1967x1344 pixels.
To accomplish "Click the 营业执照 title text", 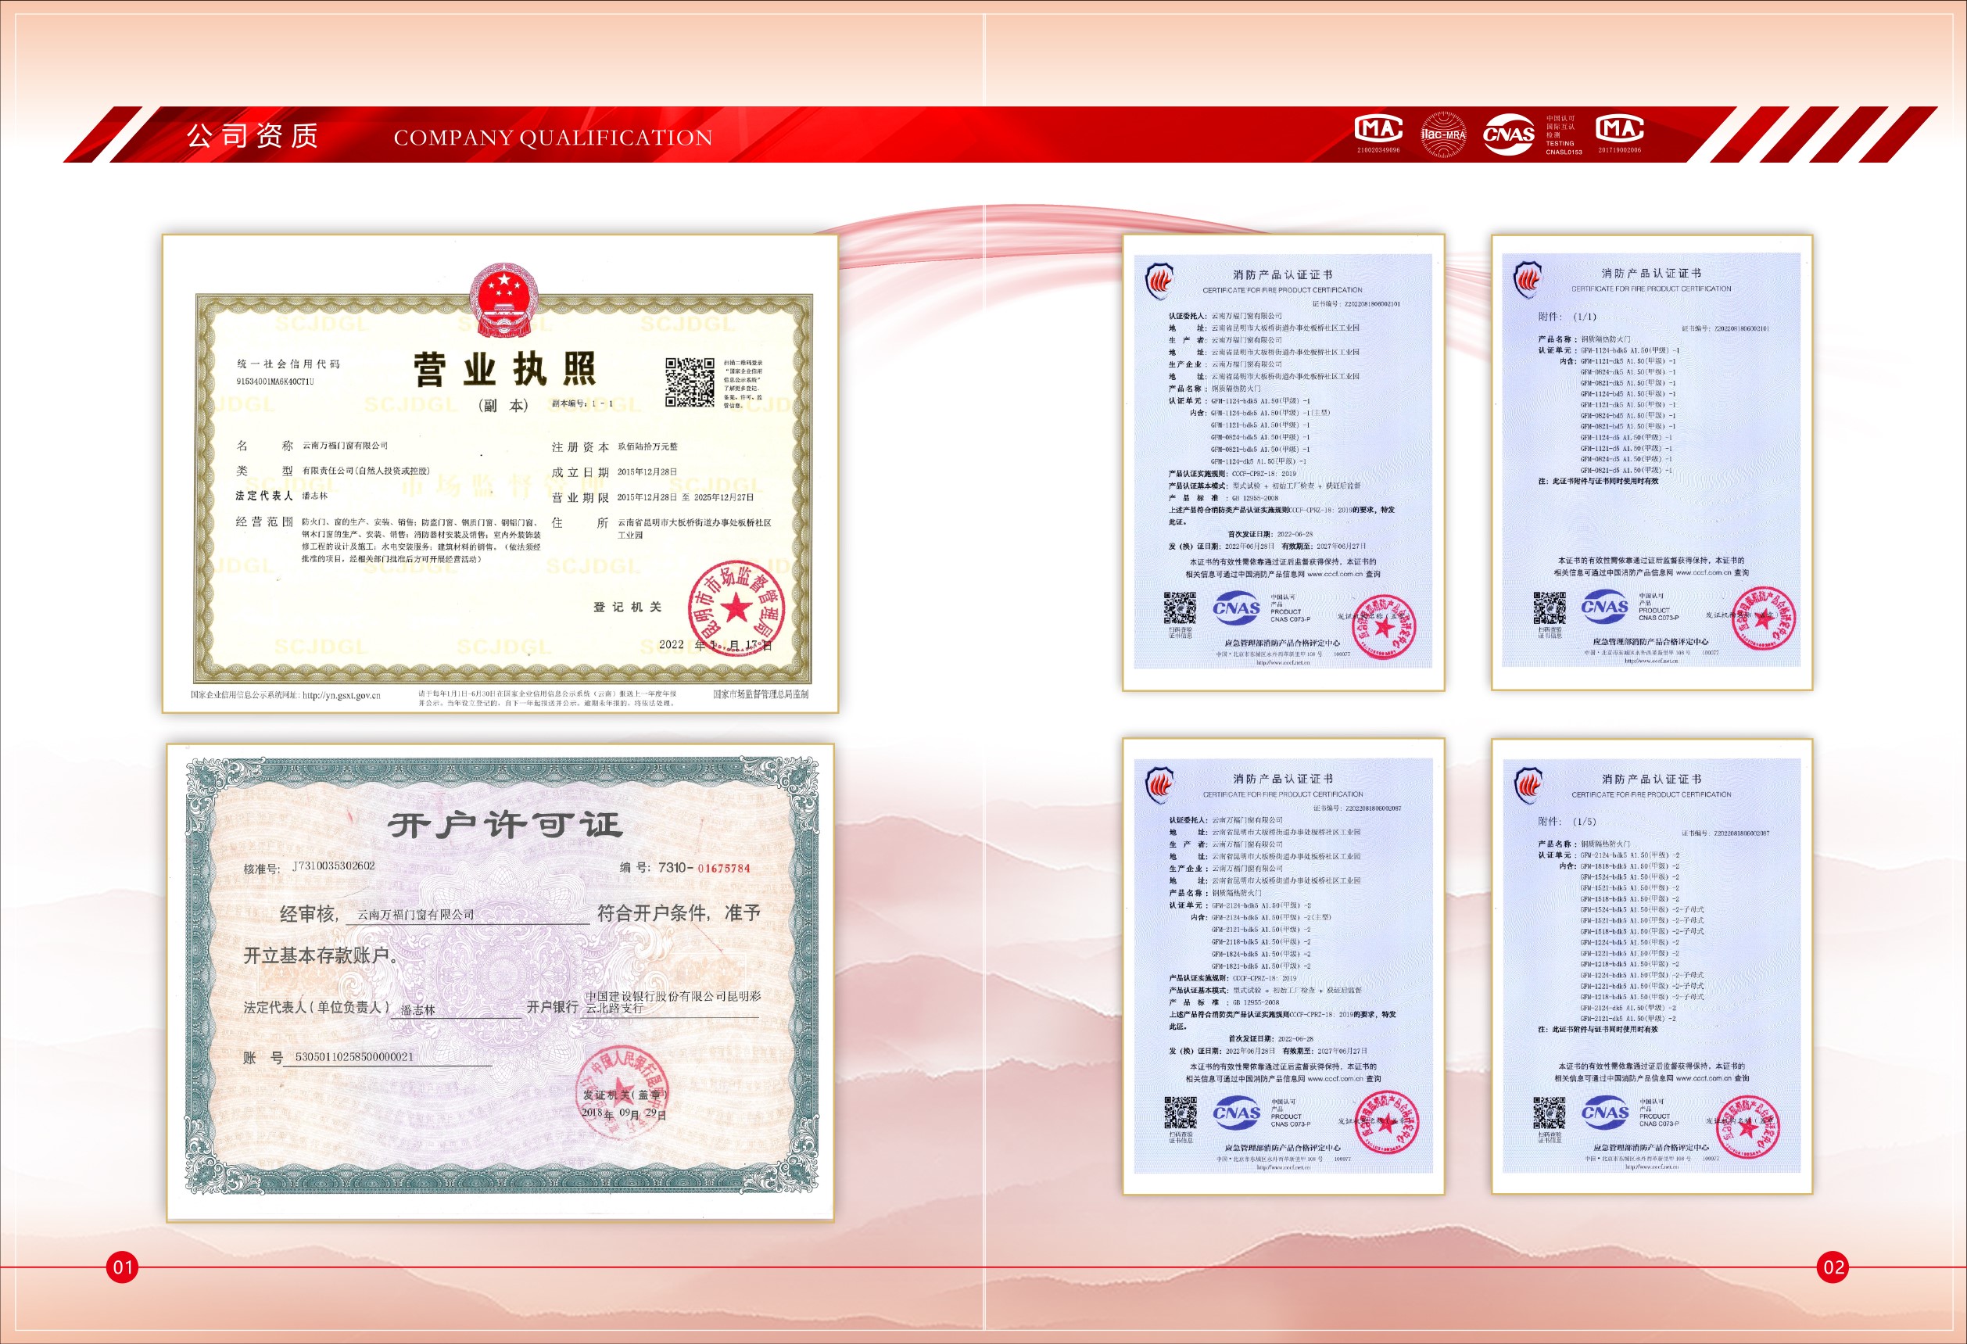I will coord(505,370).
